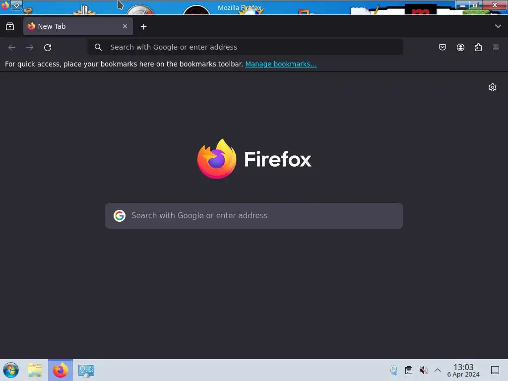Open Firefox View recent browsing icon
This screenshot has height=381, width=508.
(x=10, y=26)
